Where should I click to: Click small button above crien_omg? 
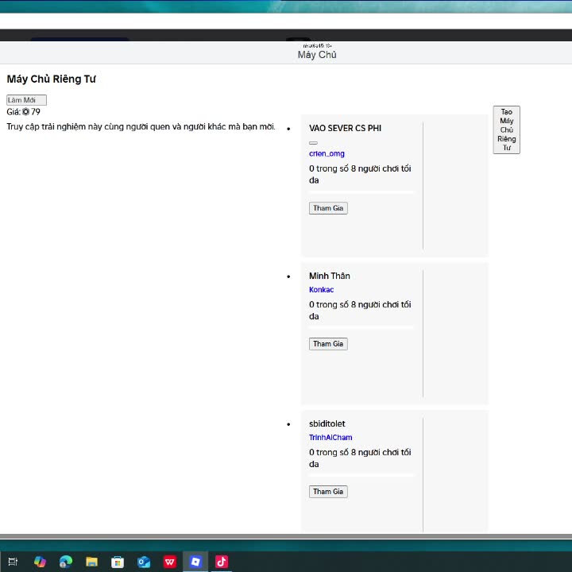pyautogui.click(x=313, y=143)
